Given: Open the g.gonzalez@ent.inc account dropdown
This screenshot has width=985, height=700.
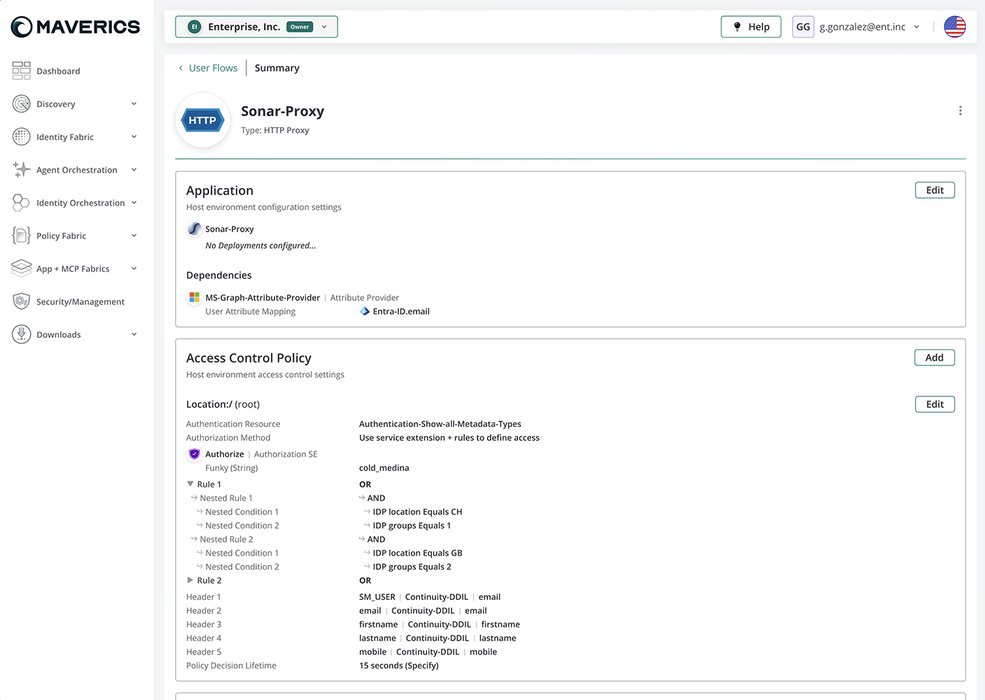Looking at the screenshot, I should coord(868,27).
